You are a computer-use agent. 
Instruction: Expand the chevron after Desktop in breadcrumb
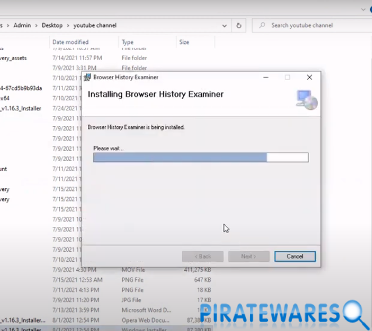click(68, 25)
